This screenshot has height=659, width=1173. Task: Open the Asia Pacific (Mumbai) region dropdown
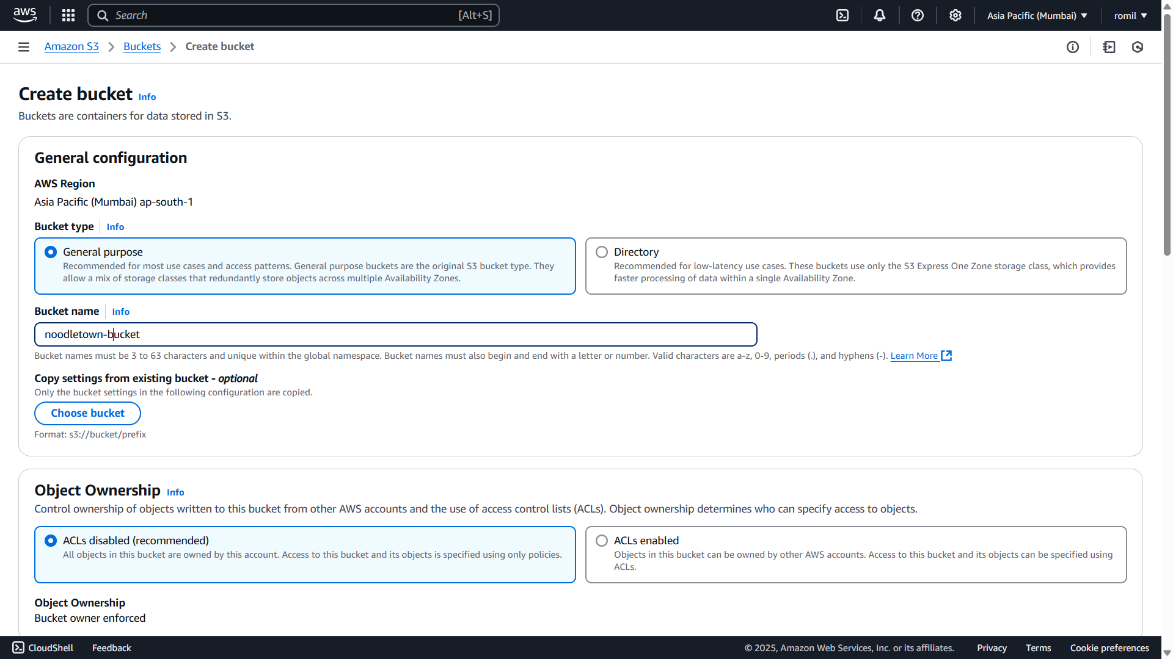(x=1037, y=15)
